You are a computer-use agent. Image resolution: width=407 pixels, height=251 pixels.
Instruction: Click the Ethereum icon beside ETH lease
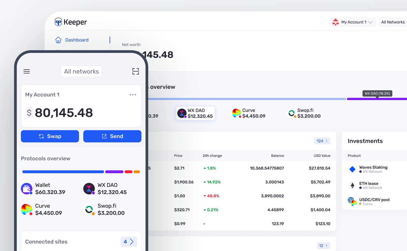(x=352, y=185)
